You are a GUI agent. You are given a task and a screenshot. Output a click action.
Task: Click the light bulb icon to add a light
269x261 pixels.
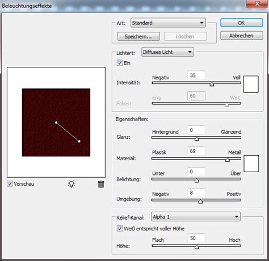(x=72, y=183)
